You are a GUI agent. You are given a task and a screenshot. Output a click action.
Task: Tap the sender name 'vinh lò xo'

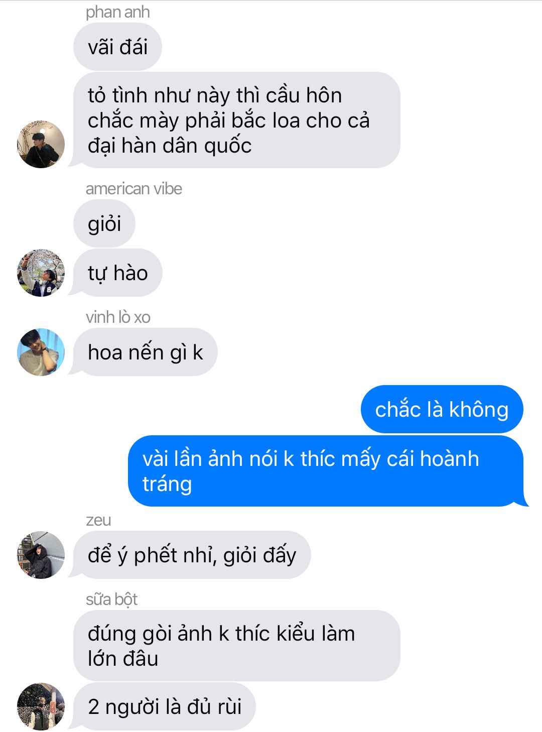click(118, 317)
